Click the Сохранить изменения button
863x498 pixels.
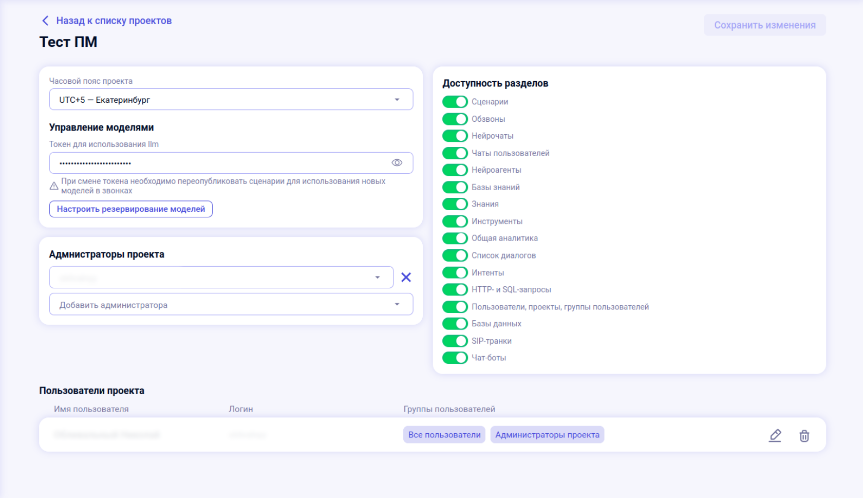click(765, 25)
